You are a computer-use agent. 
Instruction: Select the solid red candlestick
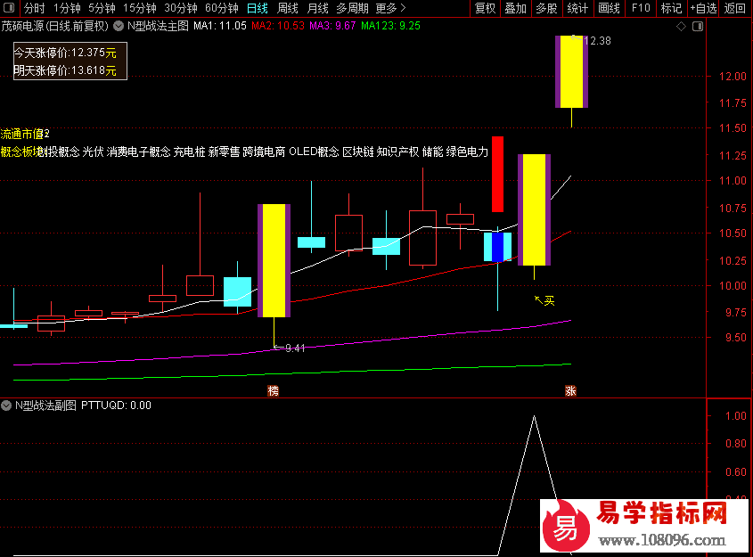point(497,175)
